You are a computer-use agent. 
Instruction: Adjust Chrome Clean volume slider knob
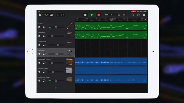(x=53, y=72)
